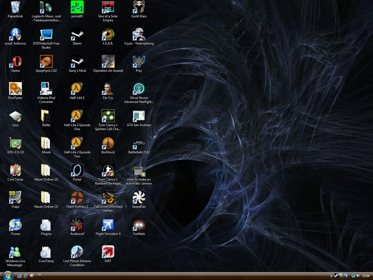373x280 pixels.
Task: Select the Bilder folder
Action: tap(46, 116)
